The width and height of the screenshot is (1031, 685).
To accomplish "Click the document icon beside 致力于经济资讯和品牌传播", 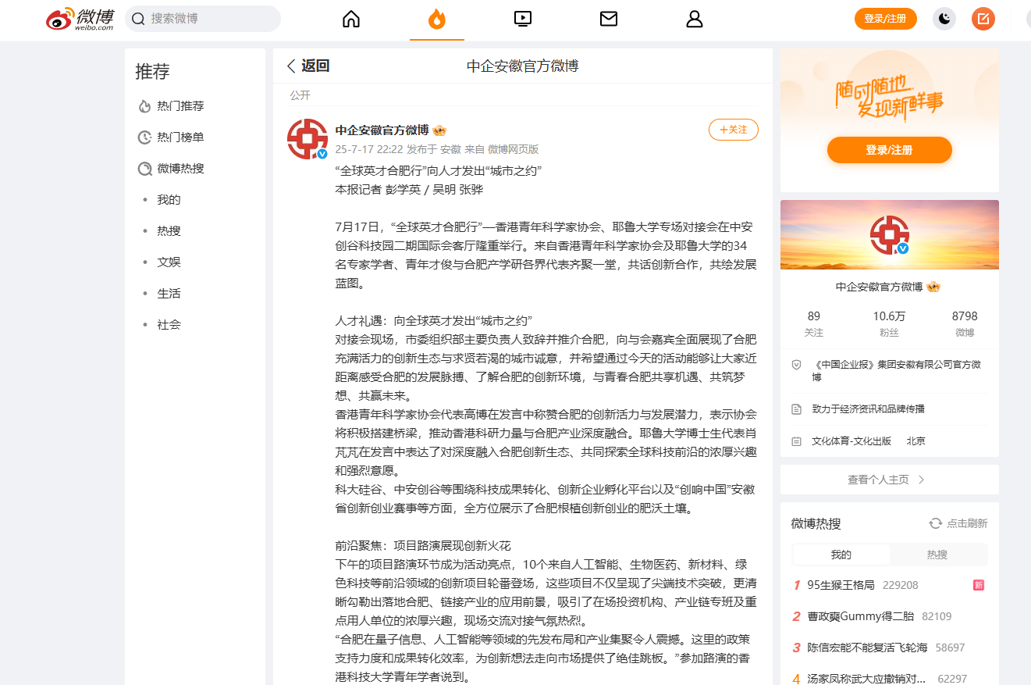I will (796, 409).
